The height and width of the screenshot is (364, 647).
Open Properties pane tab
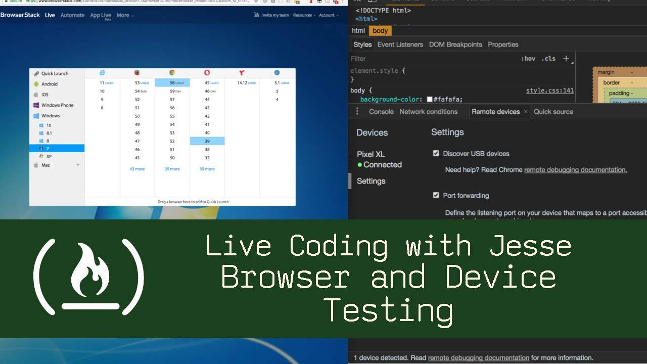pyautogui.click(x=503, y=44)
